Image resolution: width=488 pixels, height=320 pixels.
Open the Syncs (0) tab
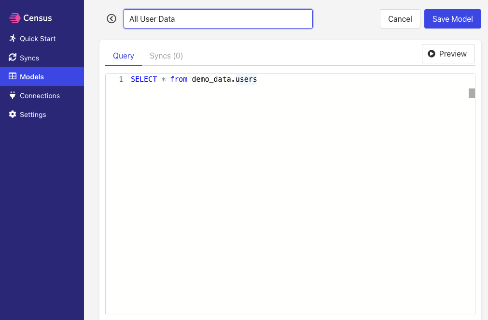(166, 56)
